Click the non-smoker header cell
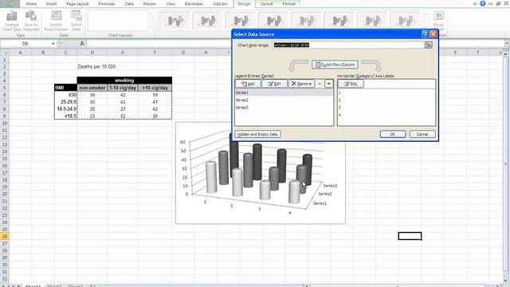The width and height of the screenshot is (510, 287). point(92,88)
